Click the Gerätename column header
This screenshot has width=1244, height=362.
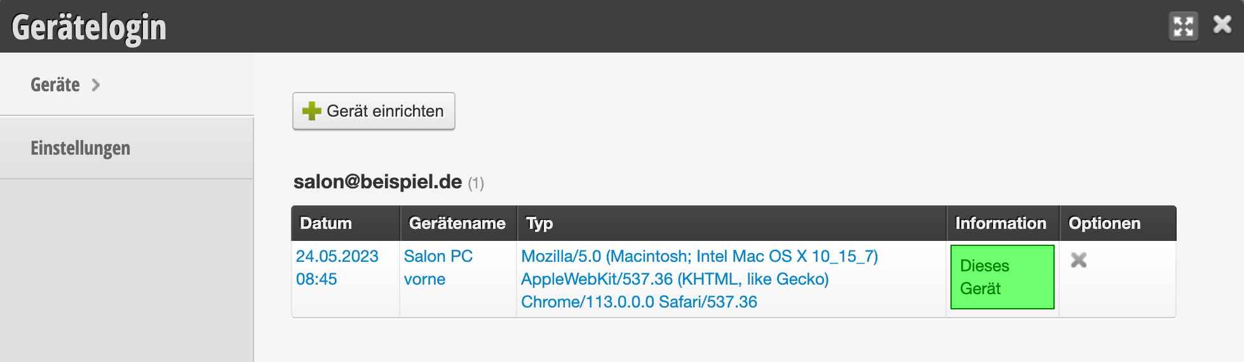[458, 223]
